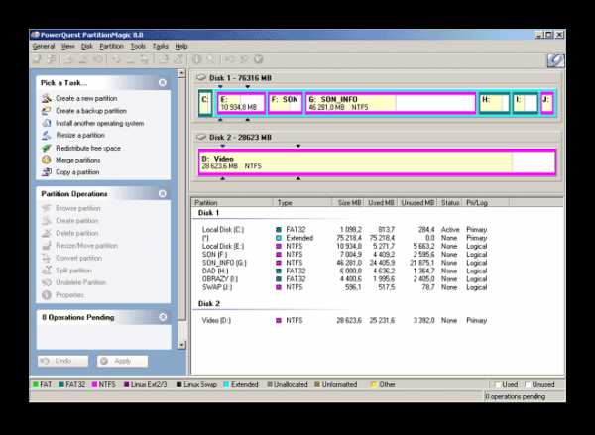Screen dimensions: 595x435
Task: Collapse the Pick a Task panel
Action: (x=162, y=82)
